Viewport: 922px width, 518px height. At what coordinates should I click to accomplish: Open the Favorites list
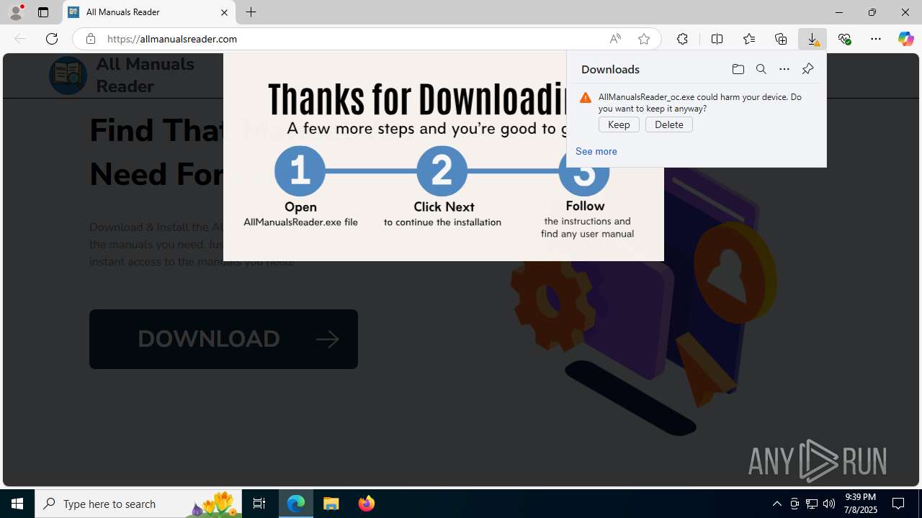(749, 39)
